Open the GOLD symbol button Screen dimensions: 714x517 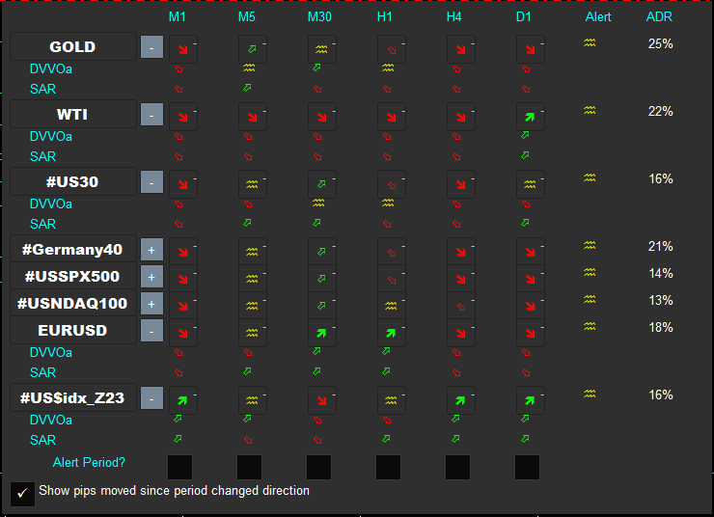[x=73, y=46]
